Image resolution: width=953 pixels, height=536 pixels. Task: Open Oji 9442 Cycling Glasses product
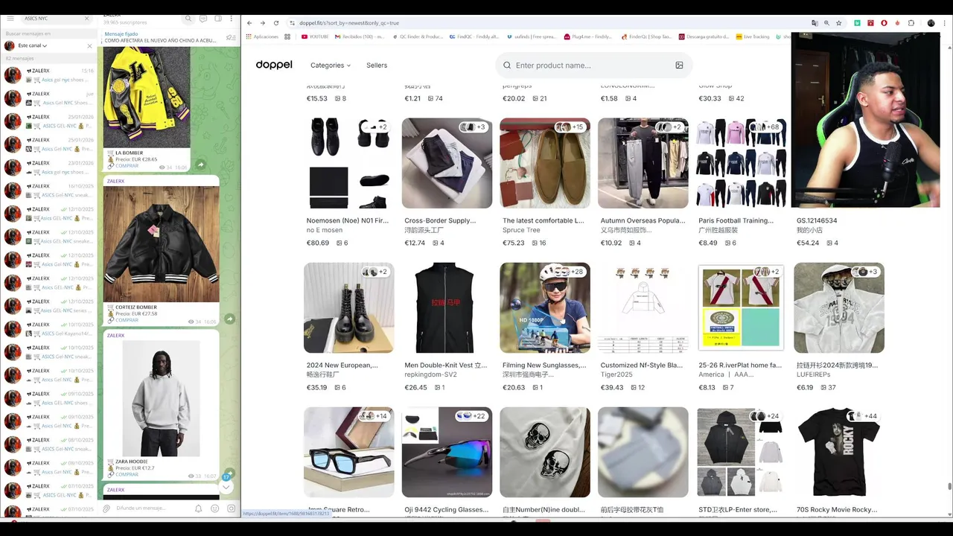click(x=447, y=452)
